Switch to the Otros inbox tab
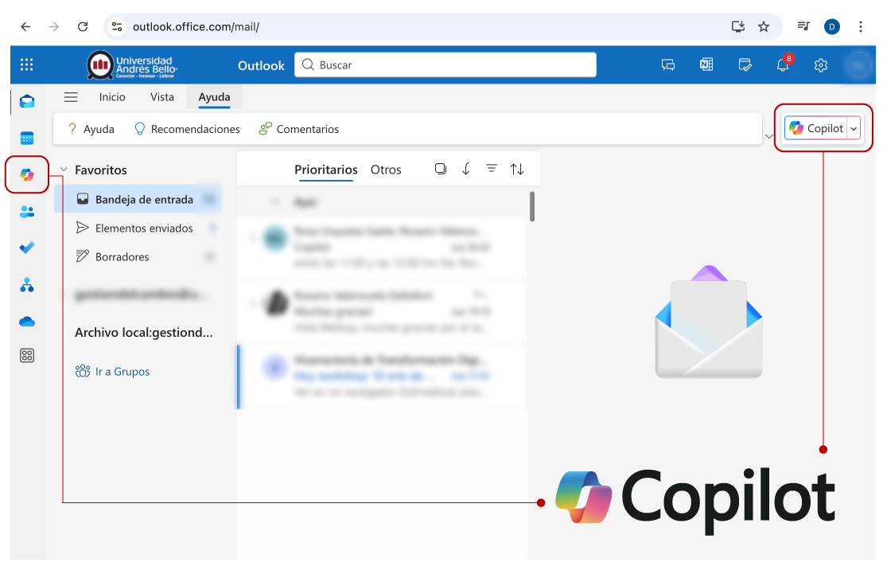The height and width of the screenshot is (570, 887). [x=386, y=170]
